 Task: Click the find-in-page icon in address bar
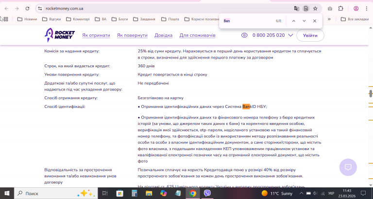coord(306,9)
